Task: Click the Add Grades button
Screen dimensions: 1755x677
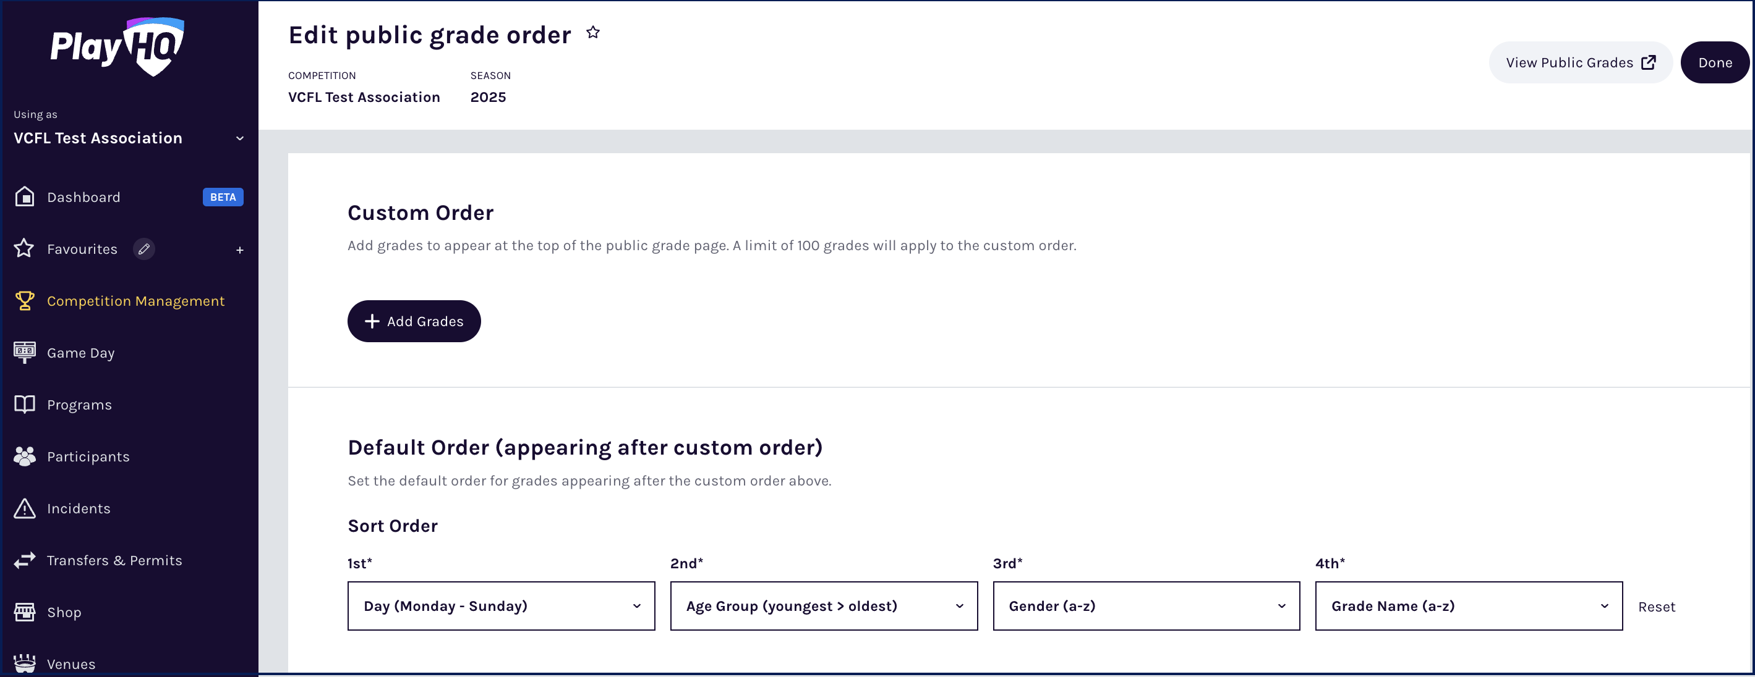Action: pyautogui.click(x=414, y=321)
